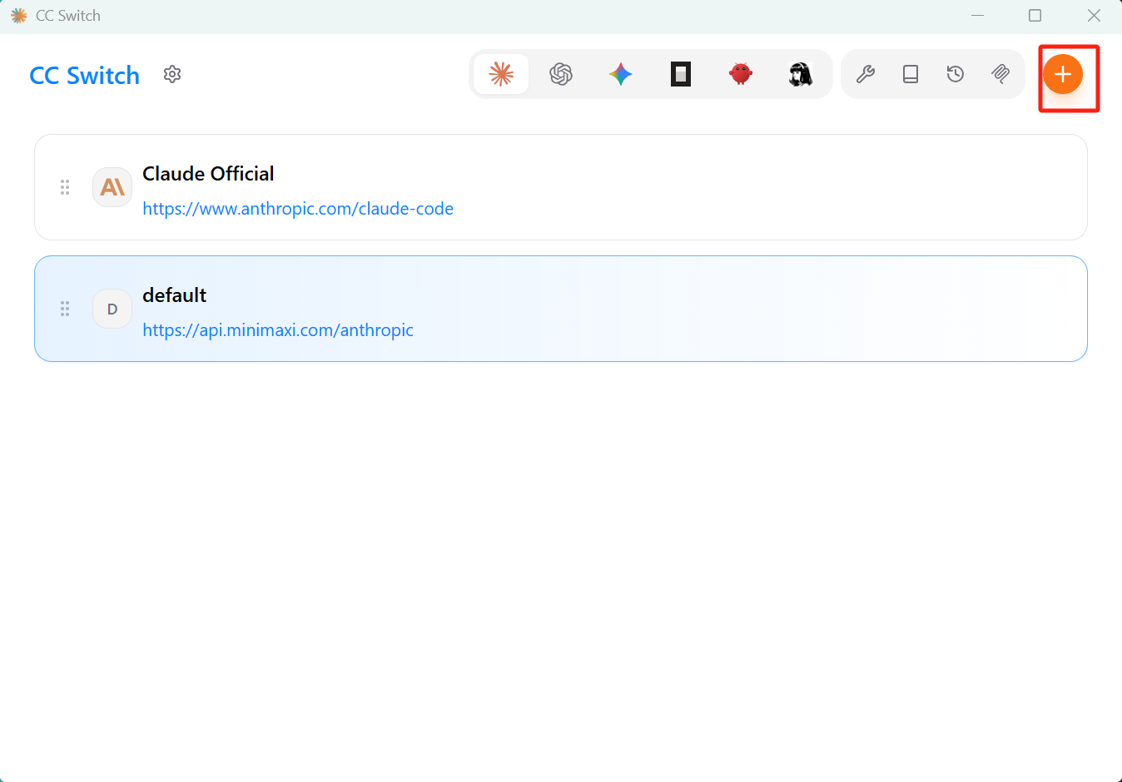Add a new provider with plus button
1122x782 pixels.
coord(1063,74)
